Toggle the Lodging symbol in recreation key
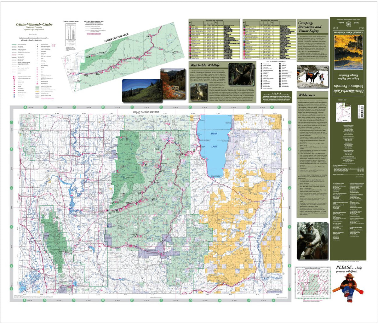This screenshot has width=378, height=324. [280, 64]
